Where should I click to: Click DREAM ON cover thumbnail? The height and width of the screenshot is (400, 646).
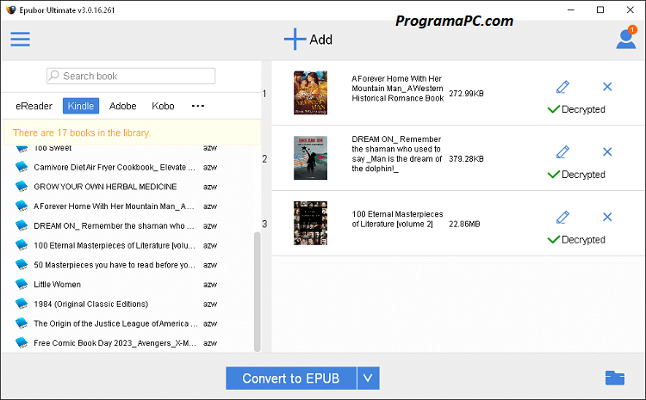click(x=310, y=157)
